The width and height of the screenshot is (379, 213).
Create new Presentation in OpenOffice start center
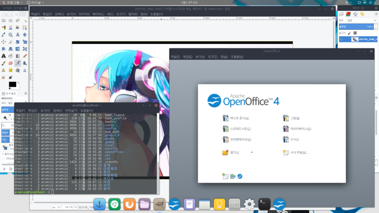[x=237, y=139]
